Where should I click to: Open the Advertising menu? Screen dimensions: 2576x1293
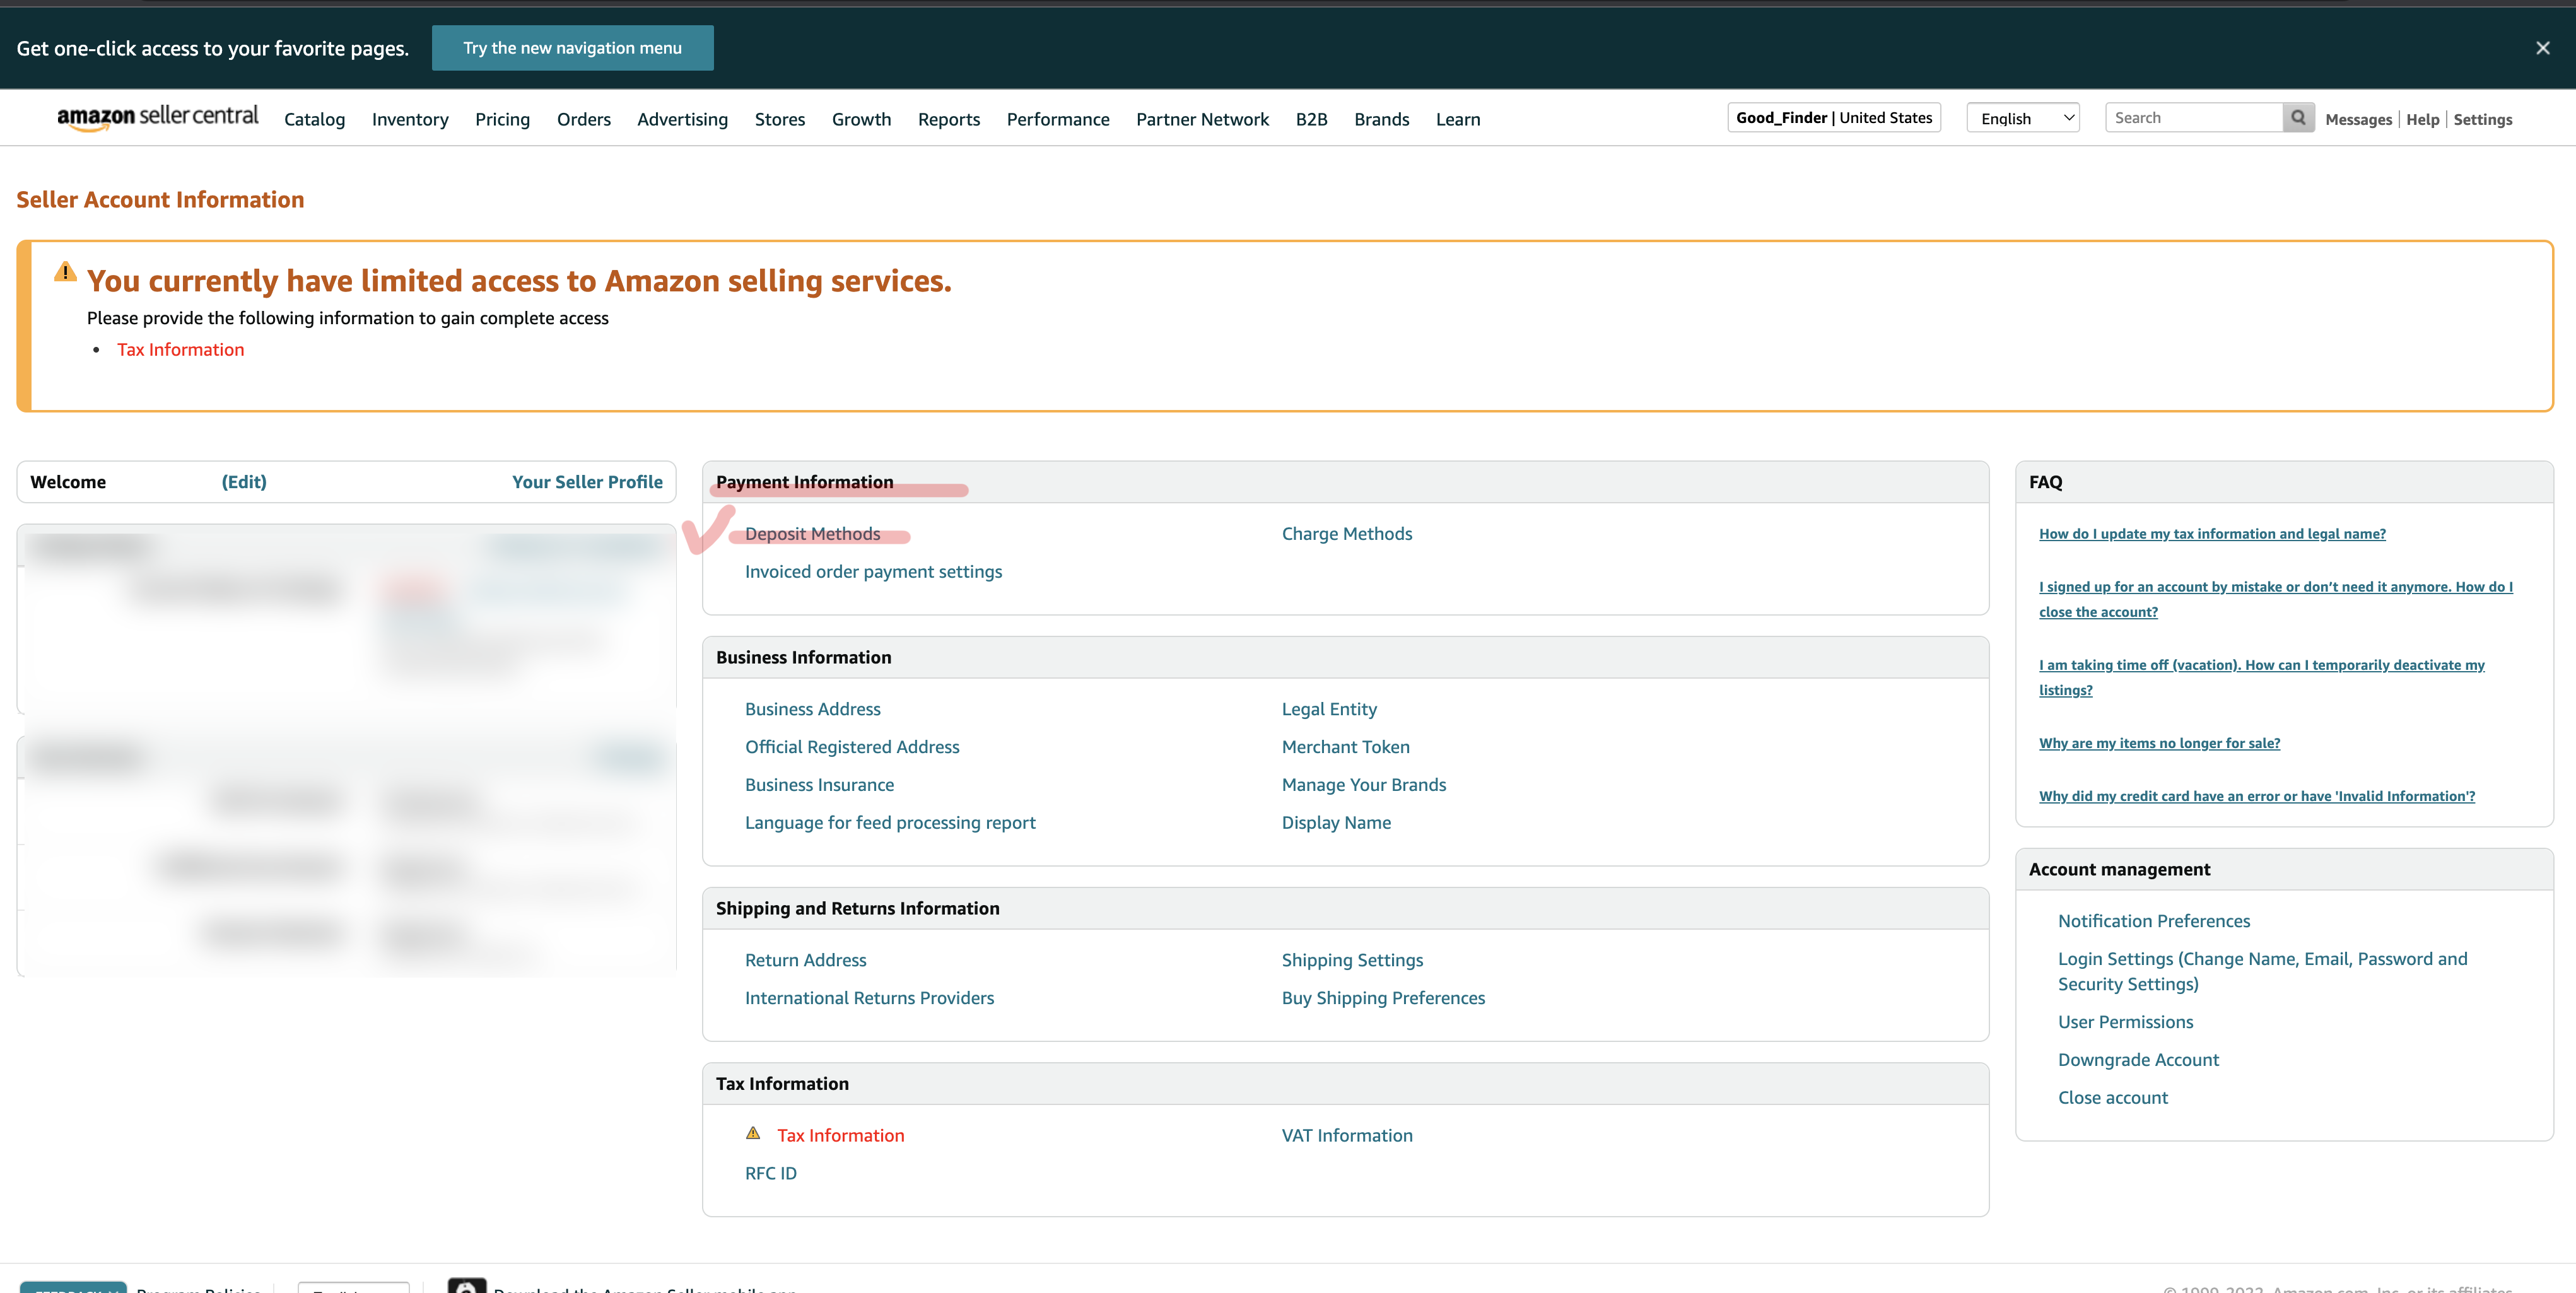[682, 119]
